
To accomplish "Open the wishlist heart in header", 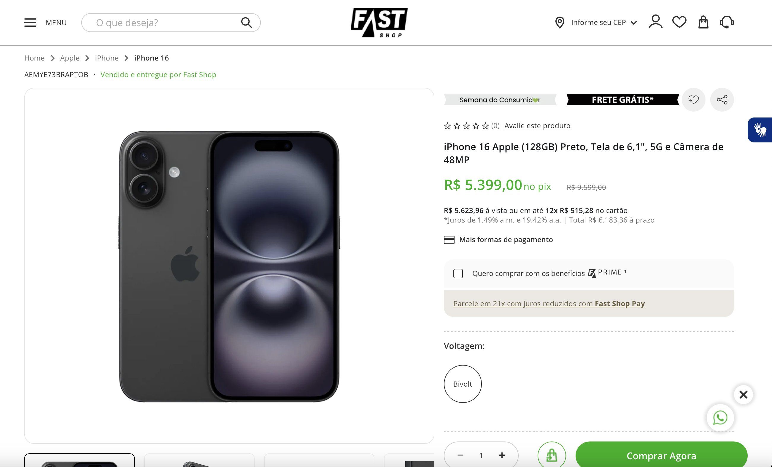I will 679,22.
